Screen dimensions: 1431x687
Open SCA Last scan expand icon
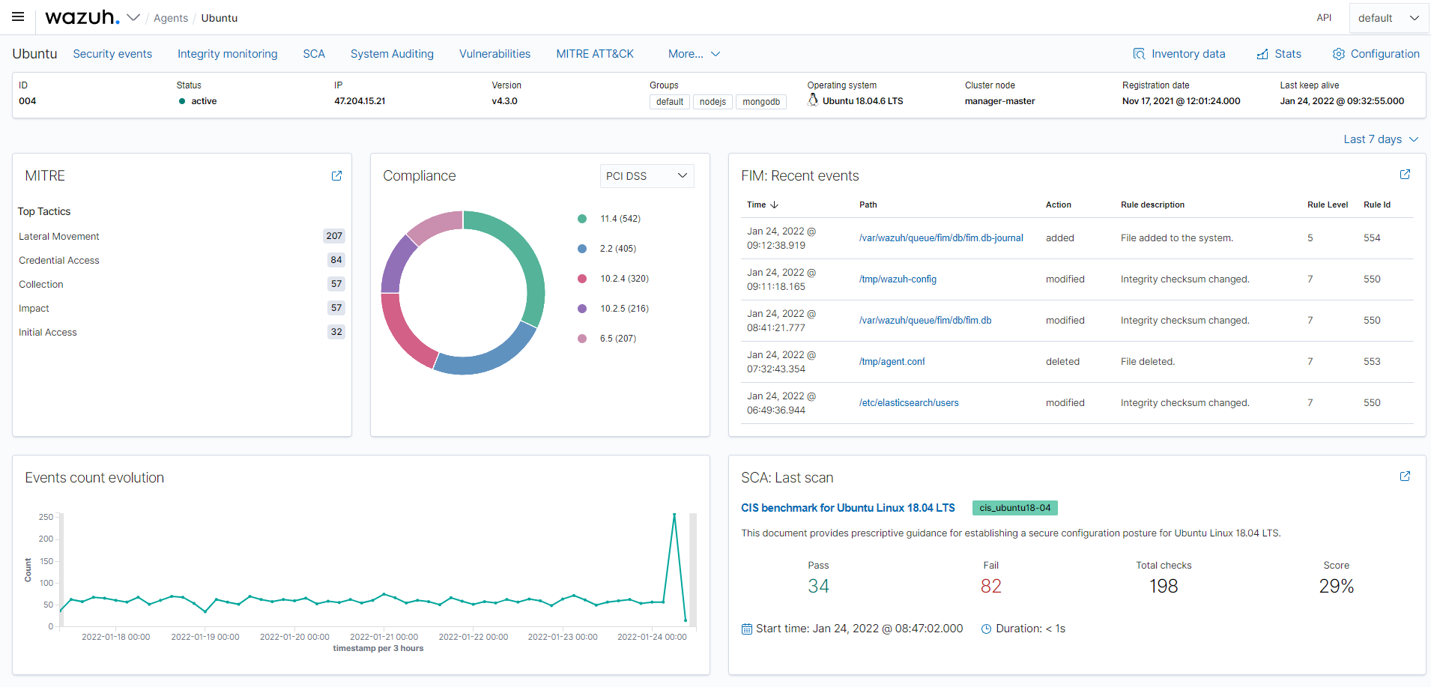(1405, 476)
